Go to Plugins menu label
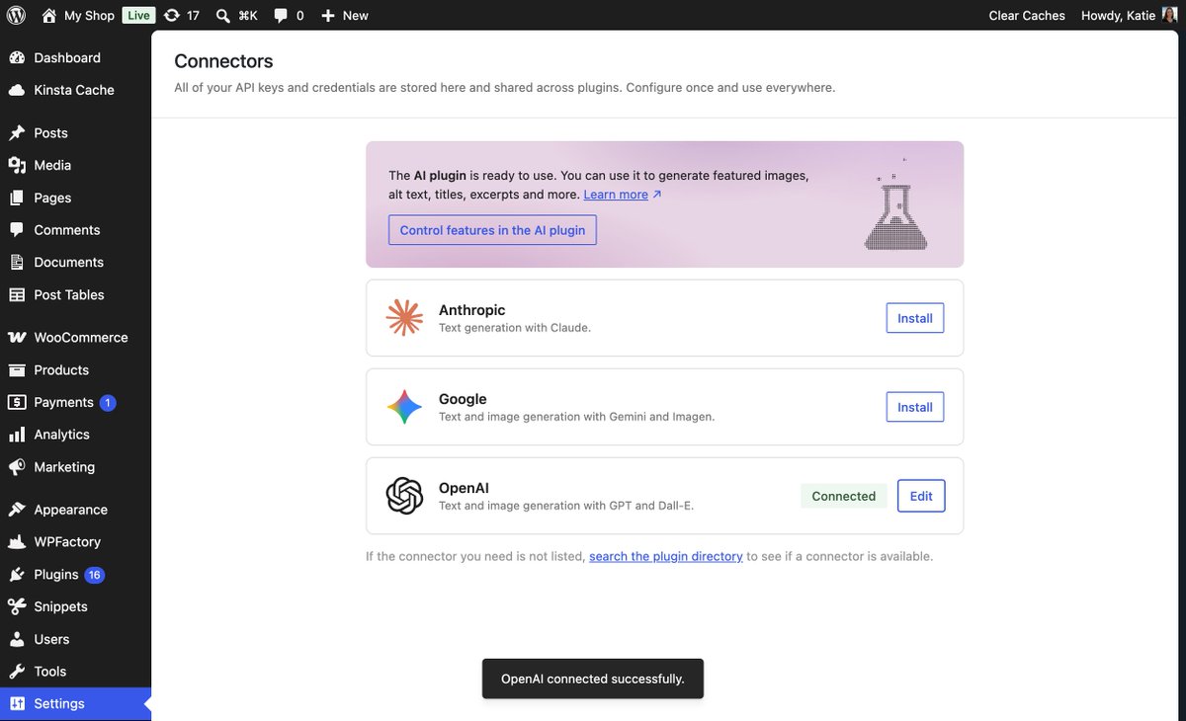This screenshot has width=1186, height=721. click(x=56, y=575)
